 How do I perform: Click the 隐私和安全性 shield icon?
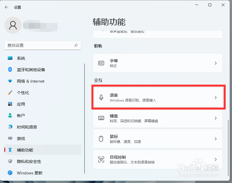click(x=10, y=161)
